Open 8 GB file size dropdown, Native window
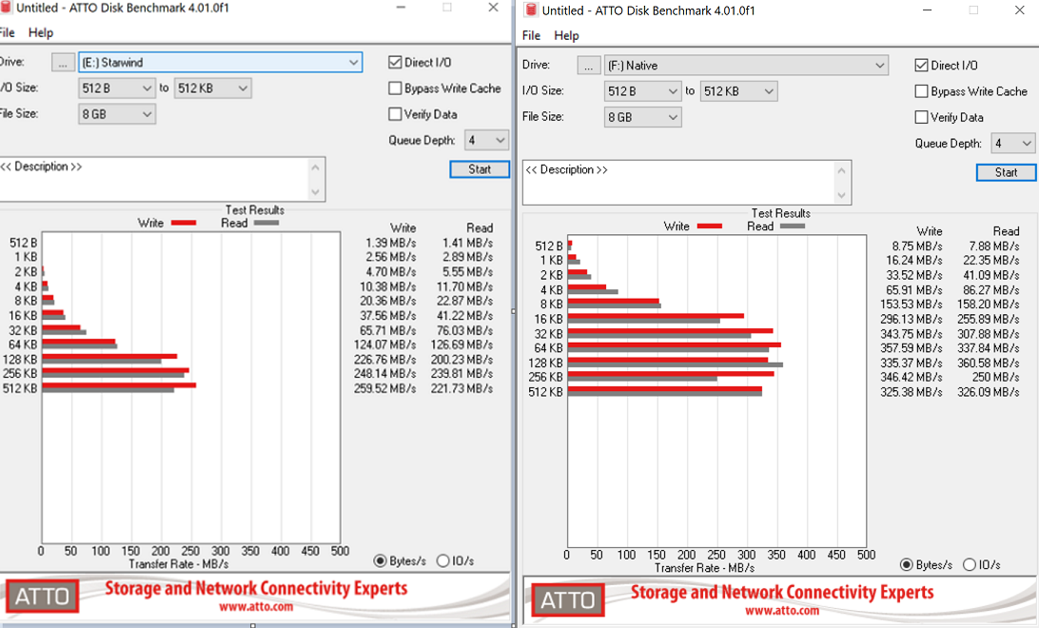The width and height of the screenshot is (1039, 628). 643,117
